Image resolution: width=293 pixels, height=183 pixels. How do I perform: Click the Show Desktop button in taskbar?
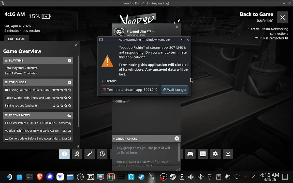click(285, 177)
